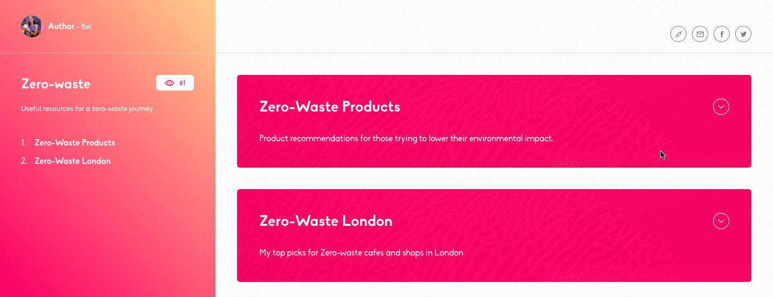
Task: Open the author's profile avatar
Action: click(x=32, y=26)
